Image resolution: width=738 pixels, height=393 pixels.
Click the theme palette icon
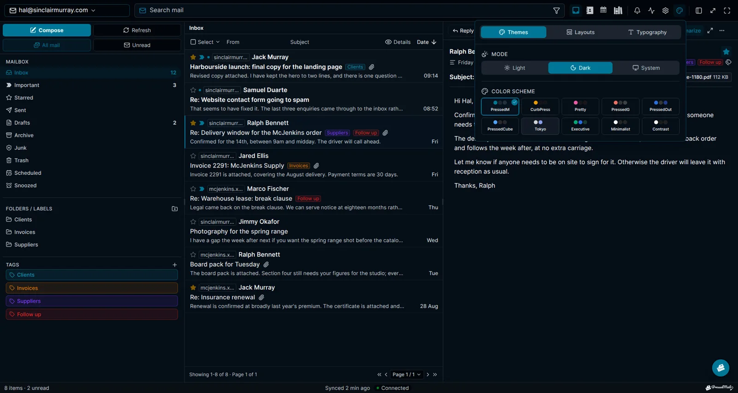[x=679, y=10]
